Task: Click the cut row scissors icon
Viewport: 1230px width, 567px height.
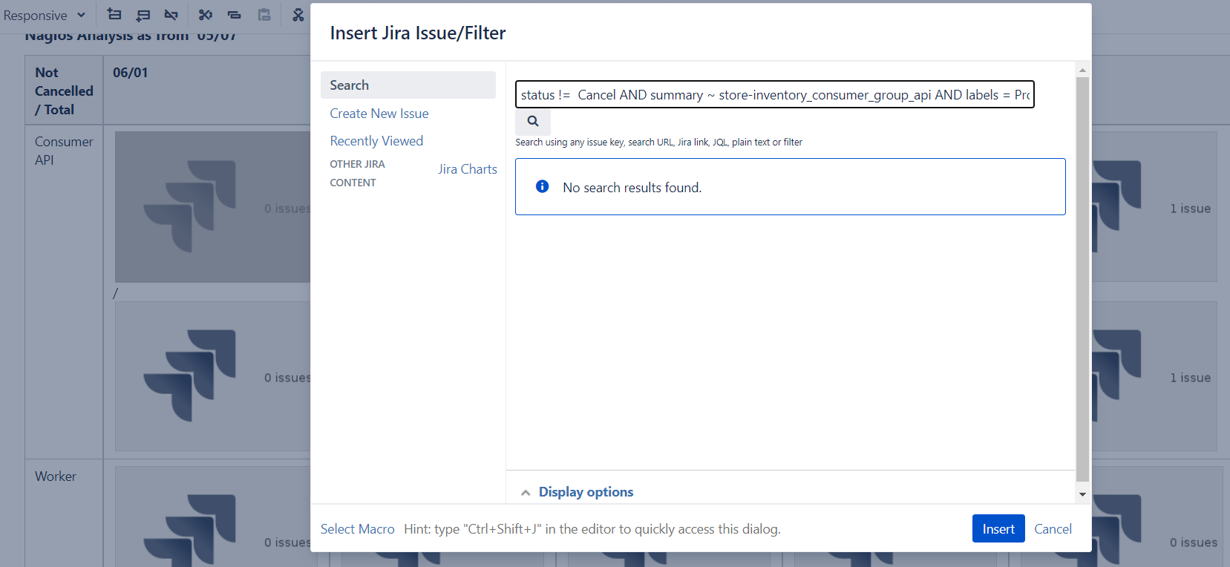Action: point(206,14)
